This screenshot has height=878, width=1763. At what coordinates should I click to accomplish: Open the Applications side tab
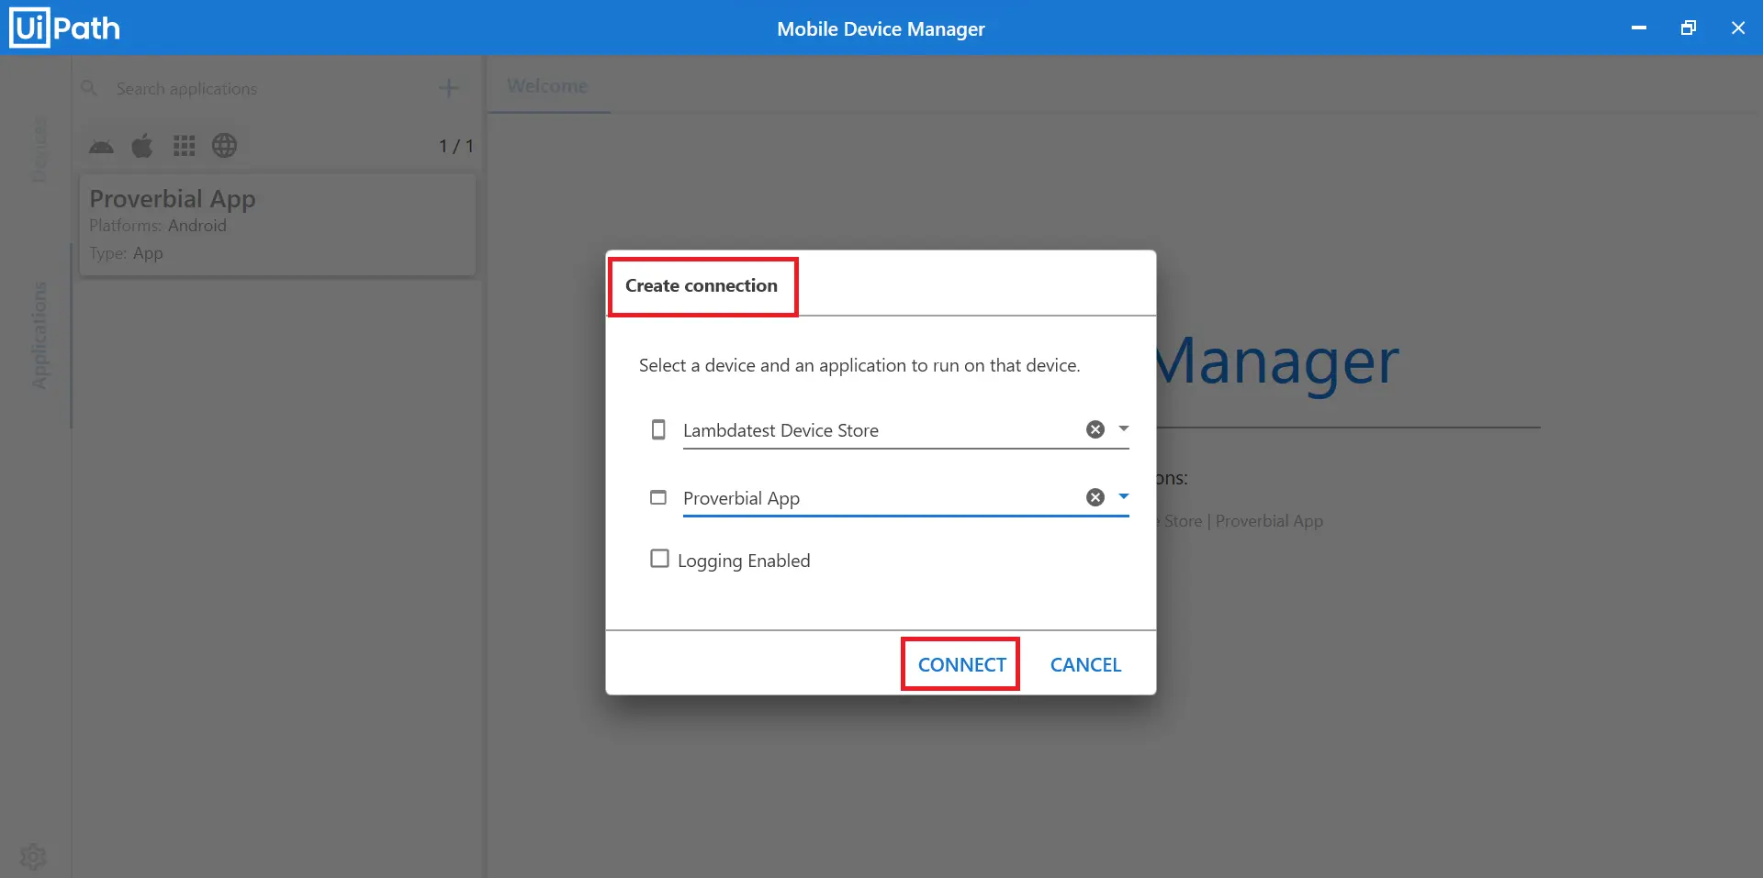(x=39, y=335)
